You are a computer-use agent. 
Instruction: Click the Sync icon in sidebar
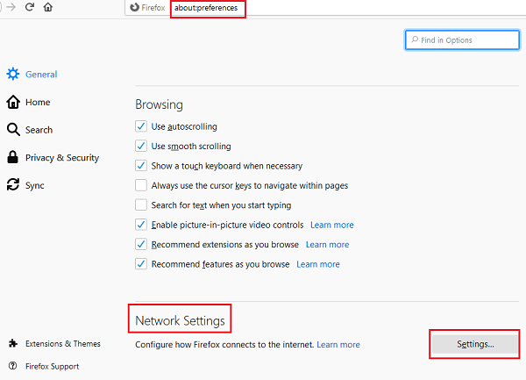click(13, 185)
